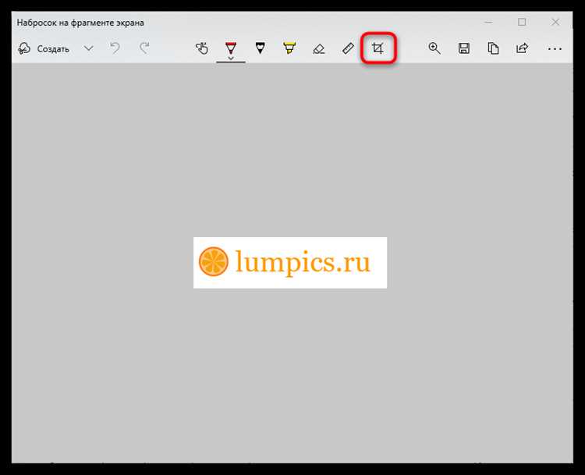Viewport: 585px width, 475px height.
Task: Save the snip with floppy icon
Action: tap(464, 48)
